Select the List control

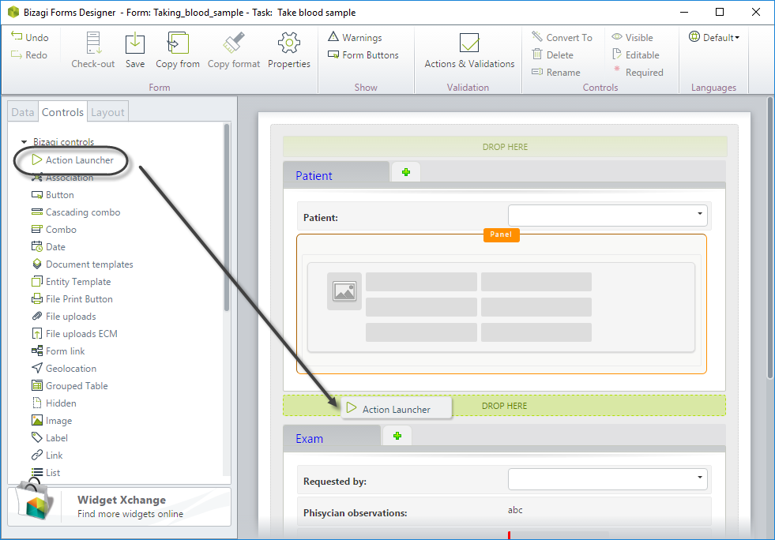tap(46, 472)
